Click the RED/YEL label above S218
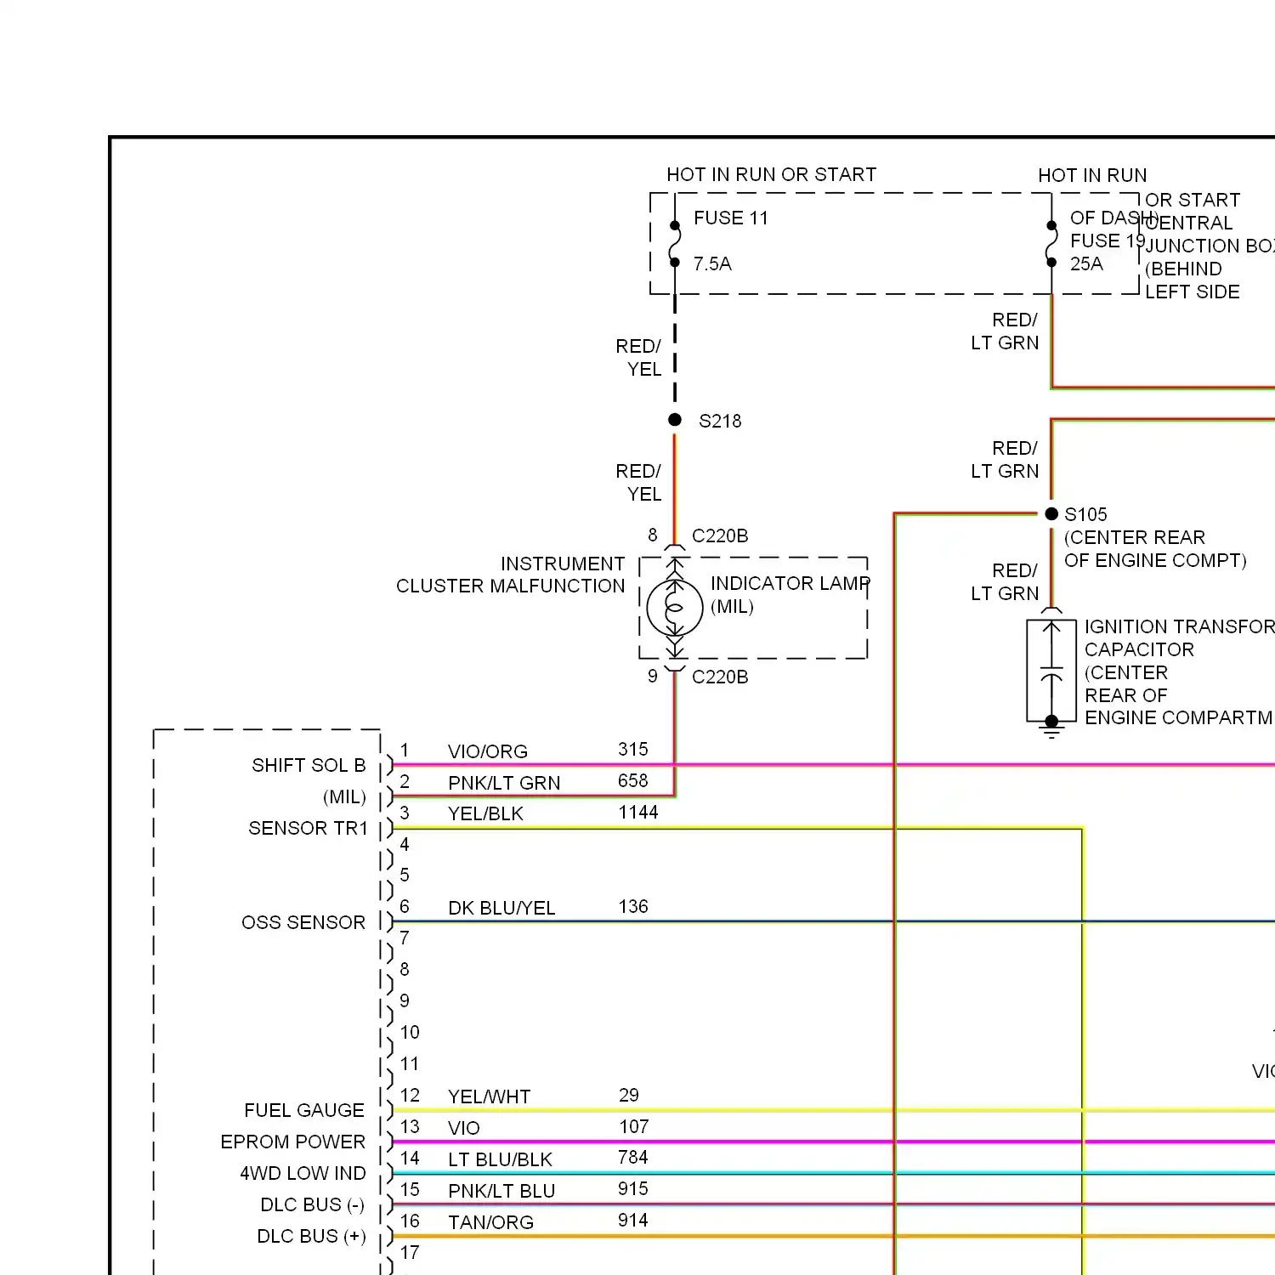Image resolution: width=1275 pixels, height=1275 pixels. coord(638,358)
